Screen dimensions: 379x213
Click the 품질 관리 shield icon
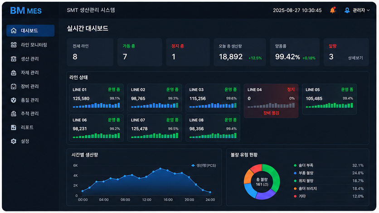click(x=14, y=100)
